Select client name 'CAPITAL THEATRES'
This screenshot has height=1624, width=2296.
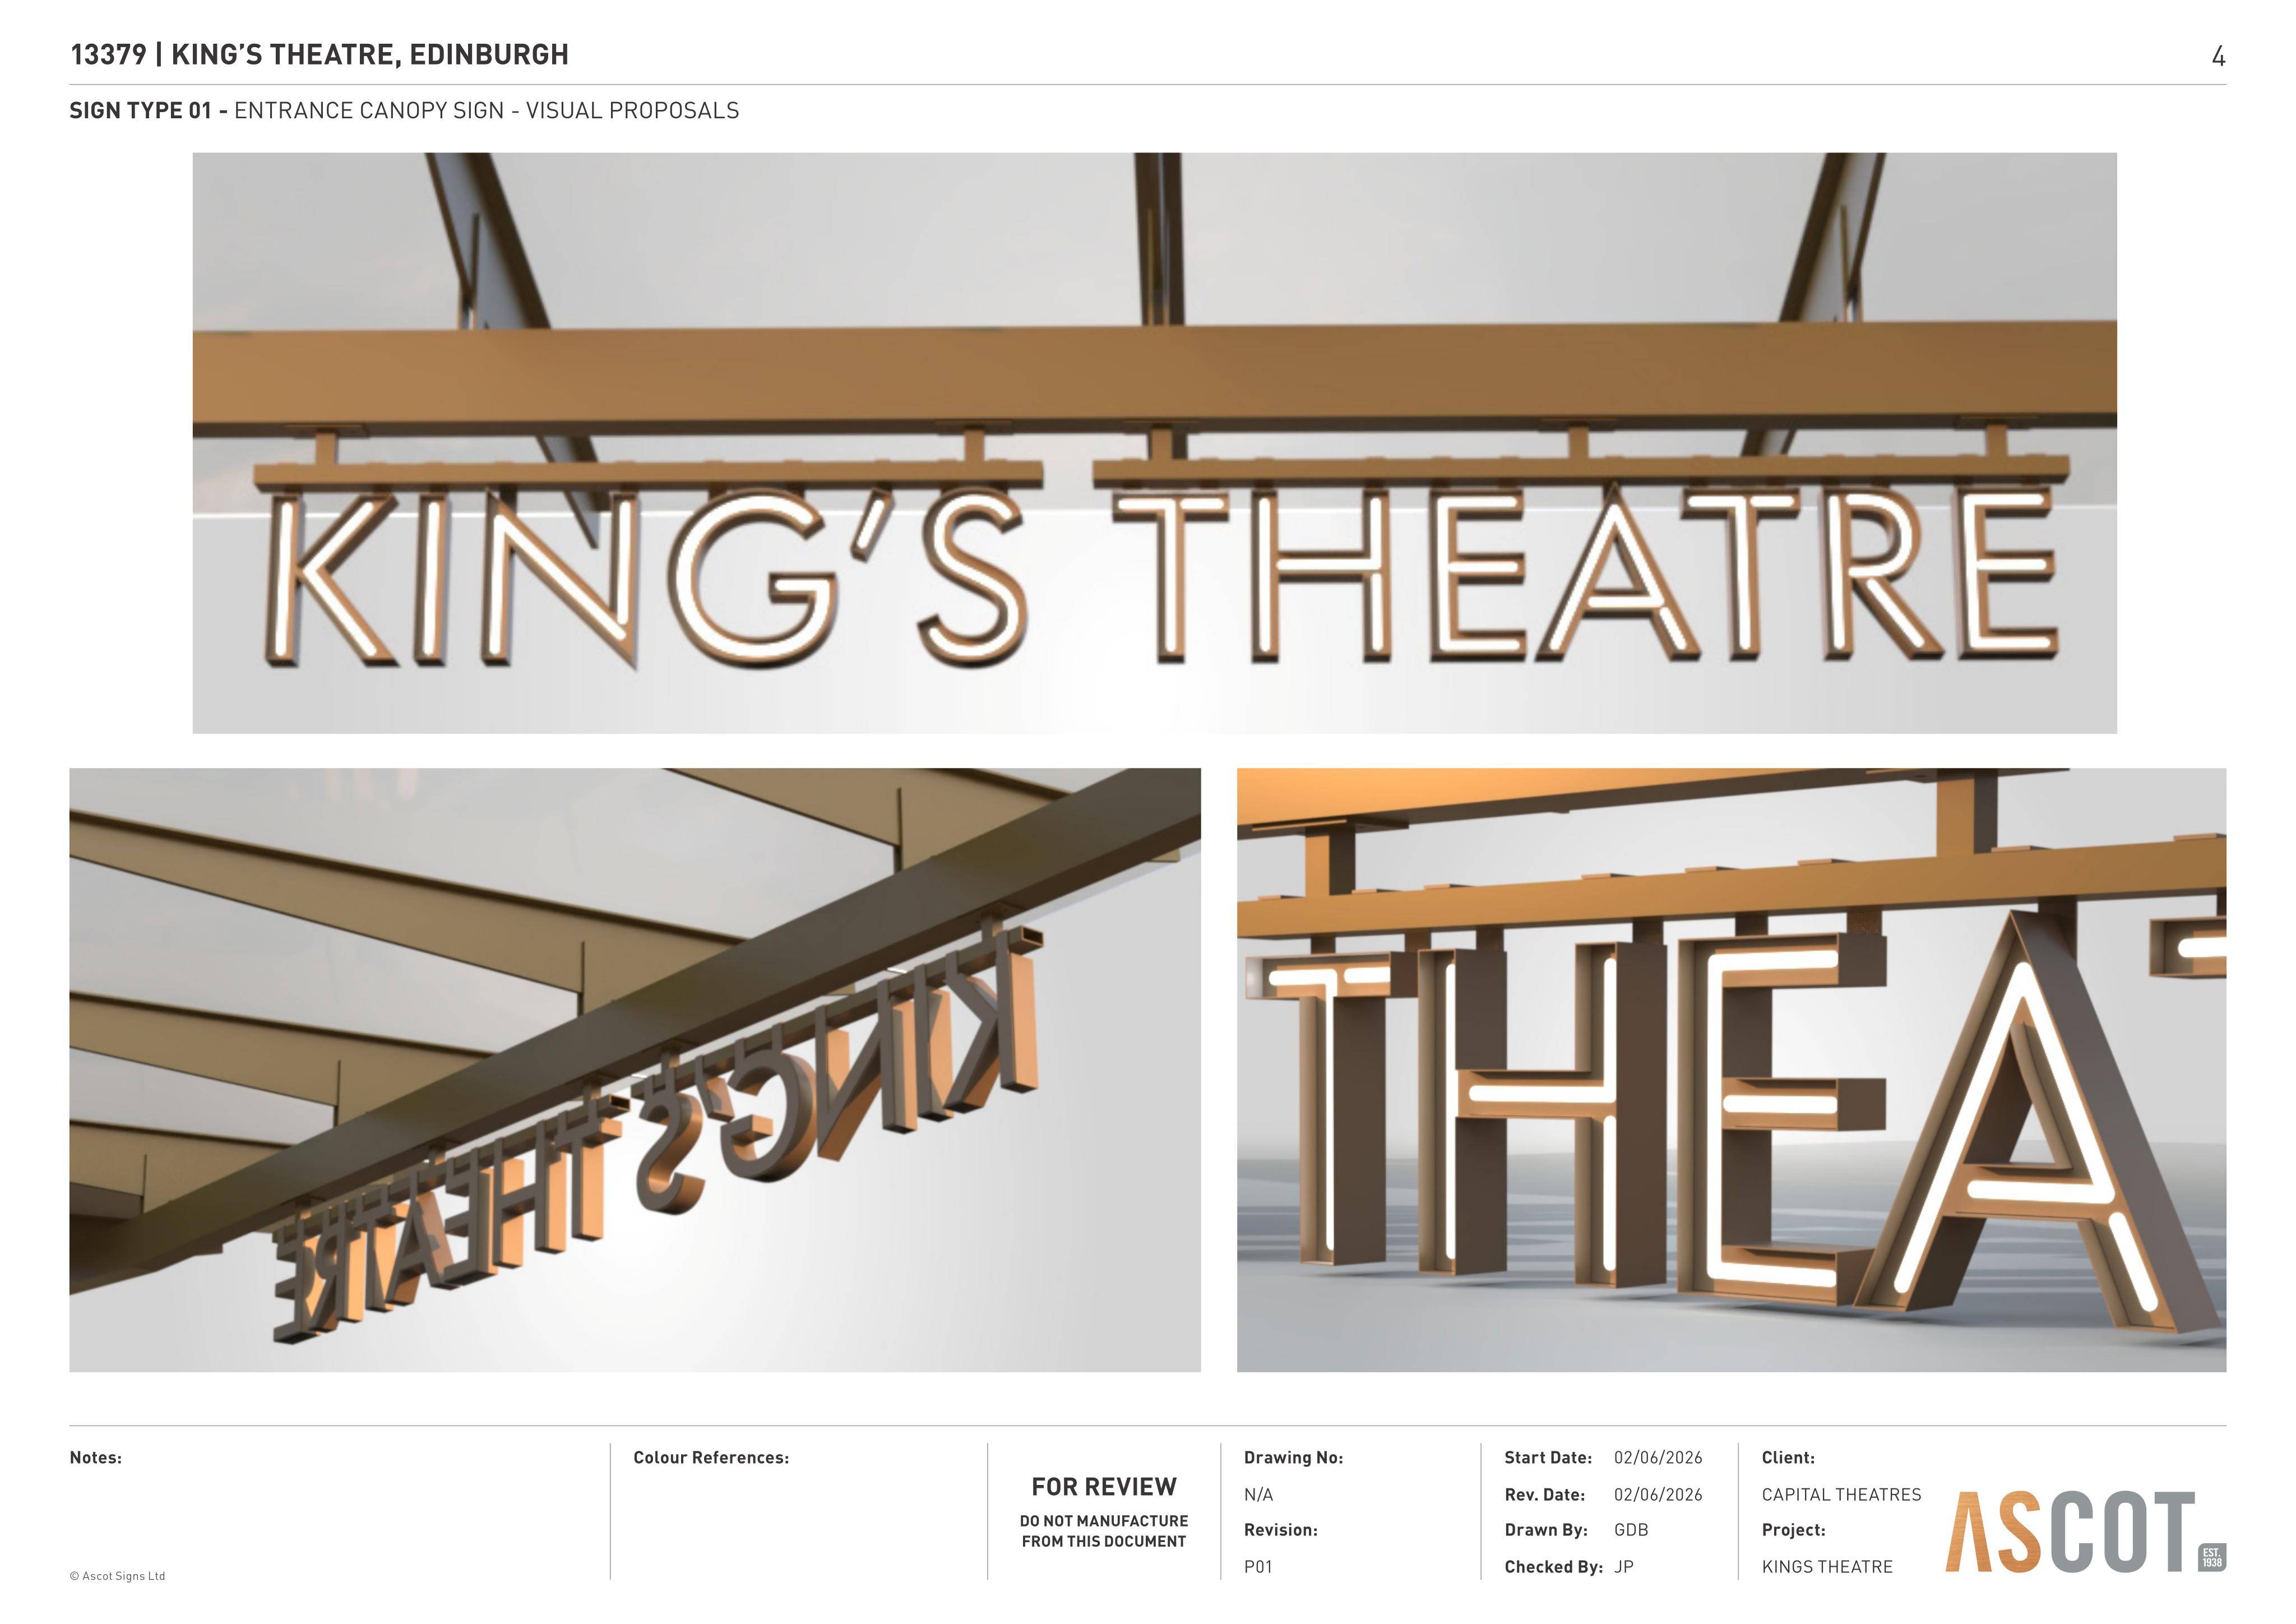pyautogui.click(x=1841, y=1495)
